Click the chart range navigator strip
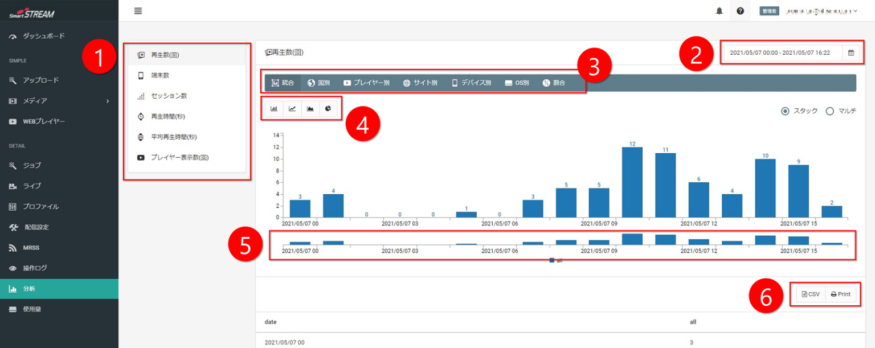The width and height of the screenshot is (875, 348). [x=564, y=240]
